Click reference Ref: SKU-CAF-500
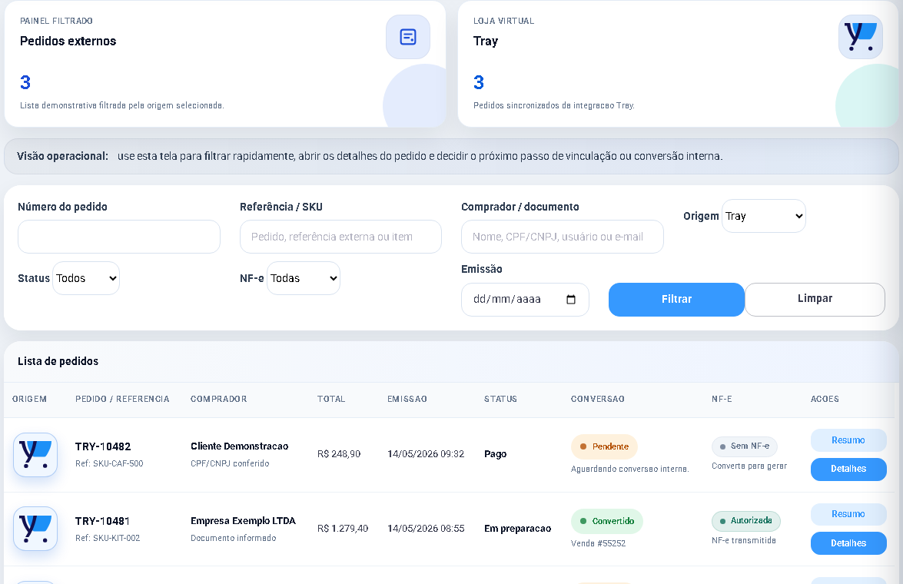 tap(109, 463)
